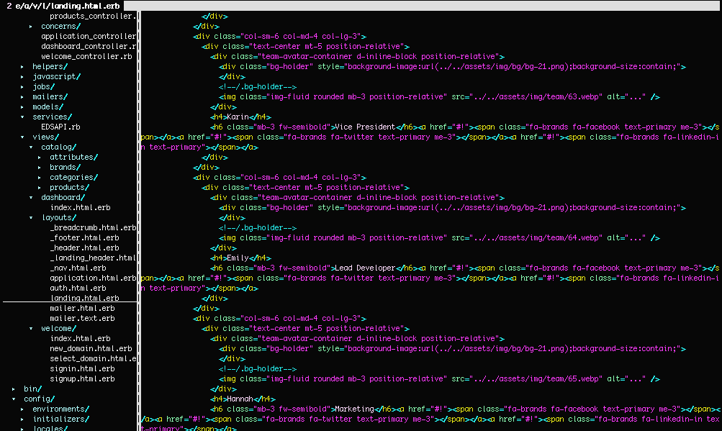Expand the initializers folder

pos(60,419)
